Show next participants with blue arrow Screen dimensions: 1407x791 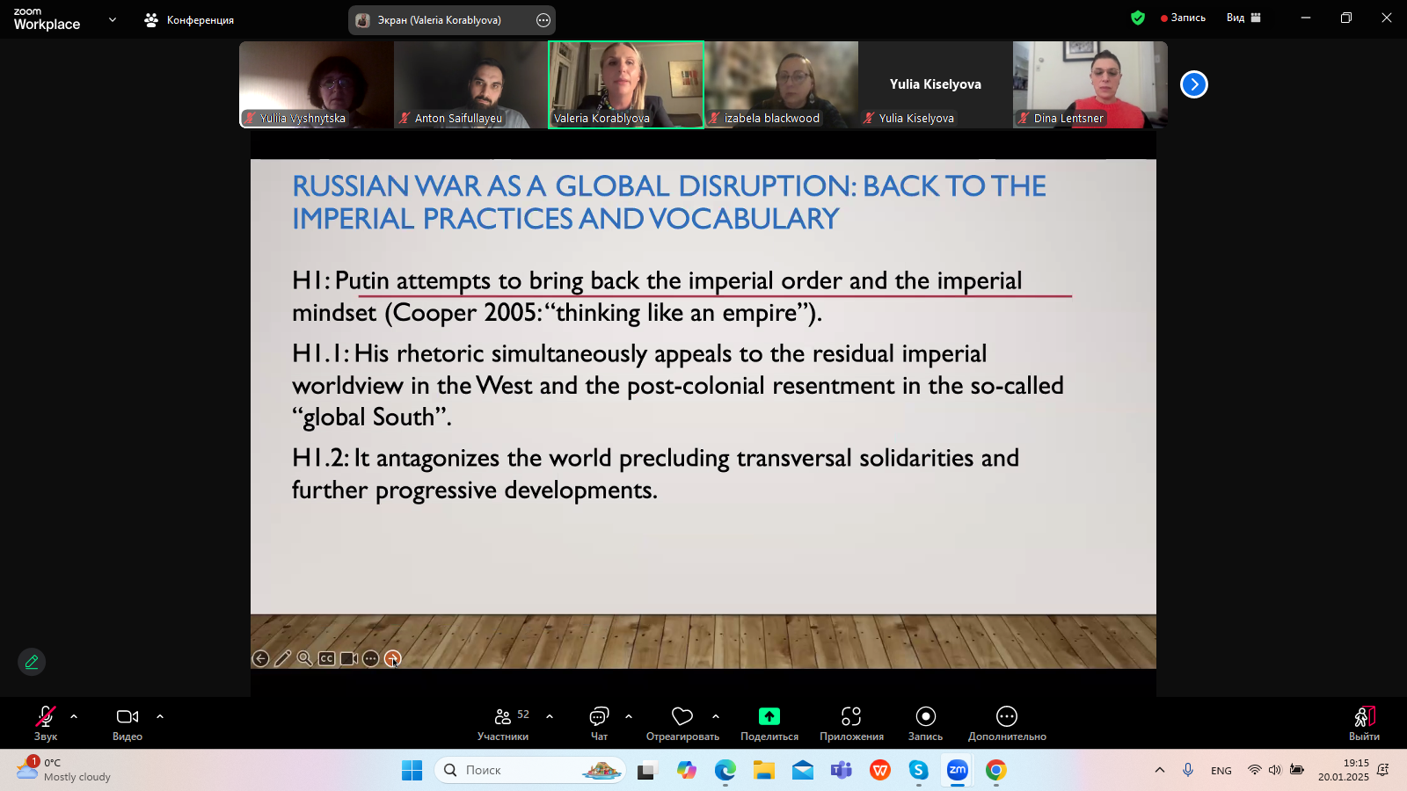1193,84
